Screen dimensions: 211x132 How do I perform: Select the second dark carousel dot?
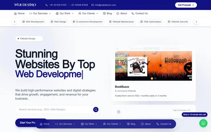point(155,79)
